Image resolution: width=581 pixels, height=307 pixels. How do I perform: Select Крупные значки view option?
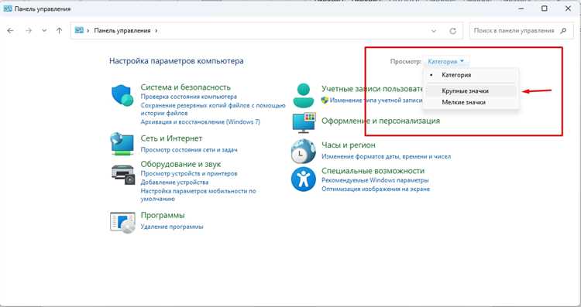[x=471, y=91]
